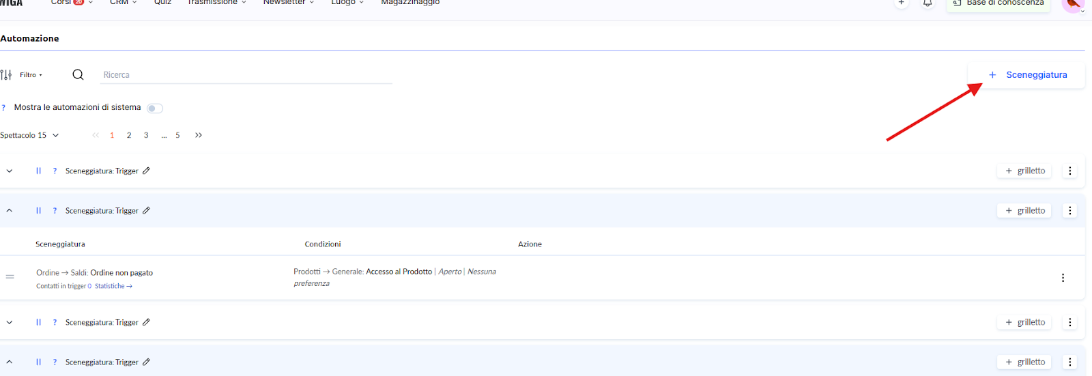Pause the fourth Sceneggiatura: Trigger automation
The width and height of the screenshot is (1092, 376).
[x=38, y=362]
